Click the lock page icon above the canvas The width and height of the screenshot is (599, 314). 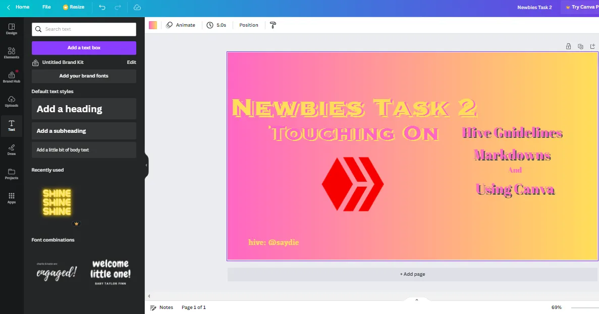point(568,46)
